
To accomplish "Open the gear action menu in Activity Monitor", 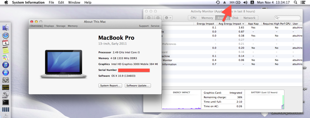I will pyautogui.click(x=167, y=18).
